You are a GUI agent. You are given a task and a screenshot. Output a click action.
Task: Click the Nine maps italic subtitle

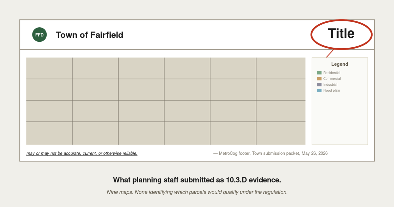(x=197, y=192)
